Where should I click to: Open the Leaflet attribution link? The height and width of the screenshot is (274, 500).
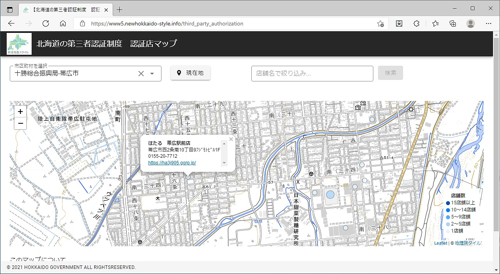(440, 243)
